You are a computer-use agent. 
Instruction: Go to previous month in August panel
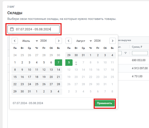(x=69, y=41)
